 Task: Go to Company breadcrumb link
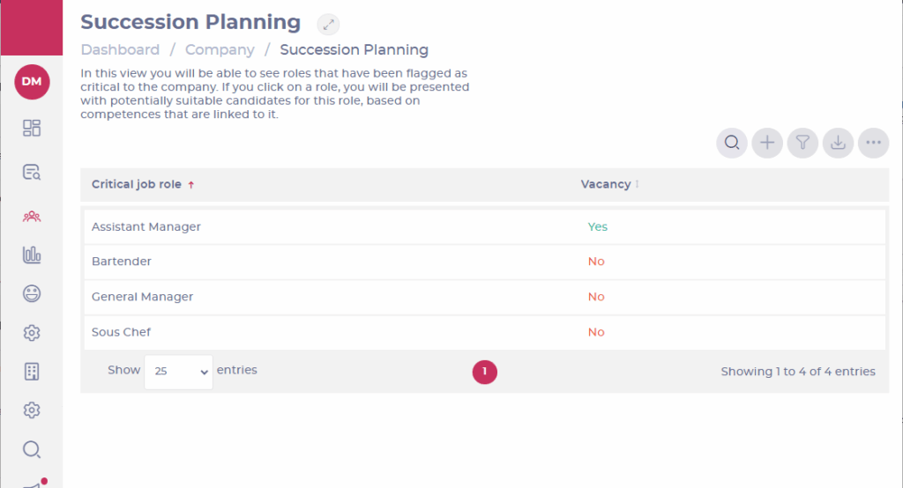pos(220,50)
